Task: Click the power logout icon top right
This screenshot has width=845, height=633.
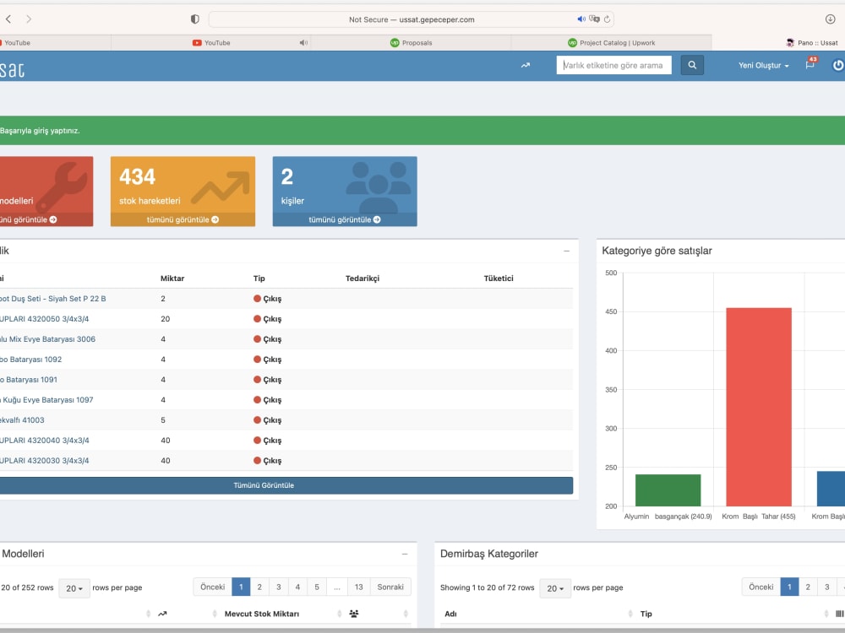Action: (x=836, y=65)
